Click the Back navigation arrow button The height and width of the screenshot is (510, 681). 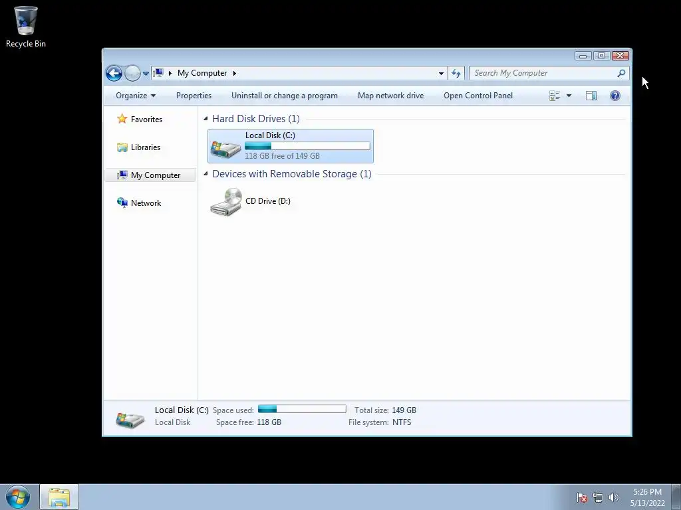[x=114, y=73]
